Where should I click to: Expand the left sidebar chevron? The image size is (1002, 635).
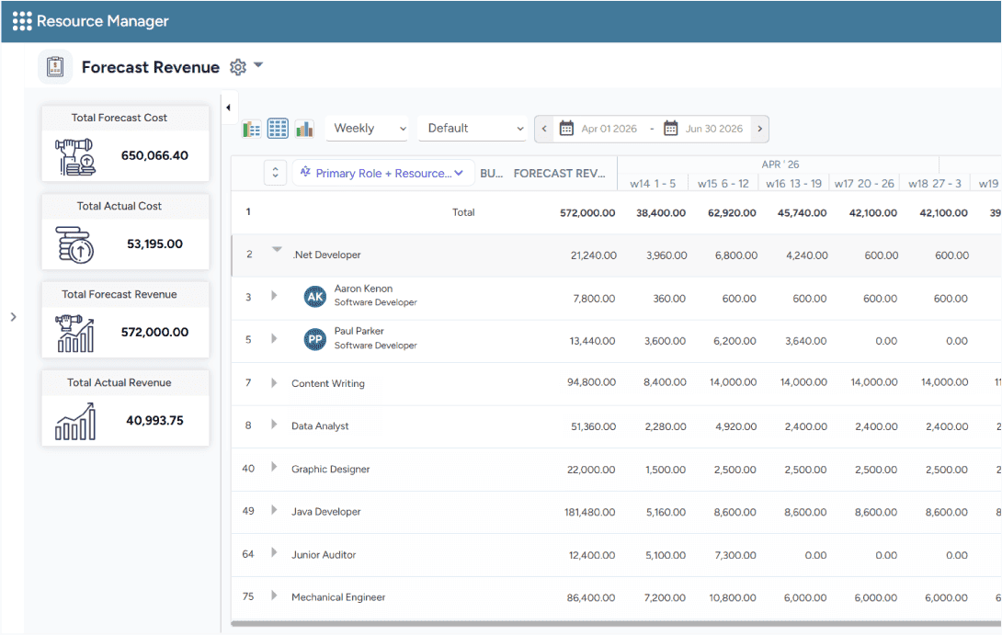(14, 317)
